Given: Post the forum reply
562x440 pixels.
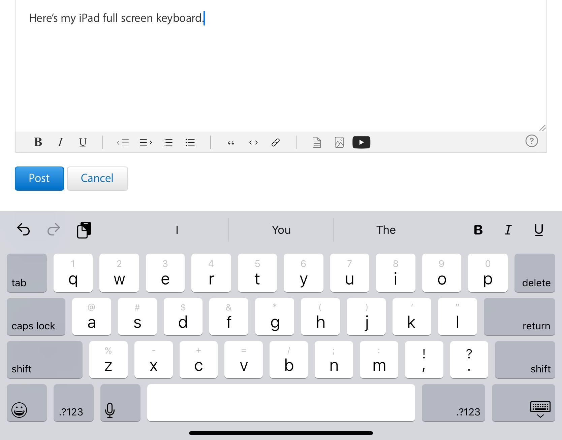Looking at the screenshot, I should tap(39, 178).
